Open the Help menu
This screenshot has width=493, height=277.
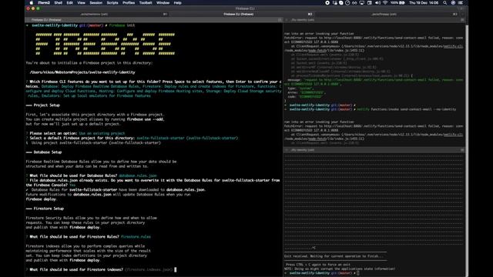pos(178,3)
